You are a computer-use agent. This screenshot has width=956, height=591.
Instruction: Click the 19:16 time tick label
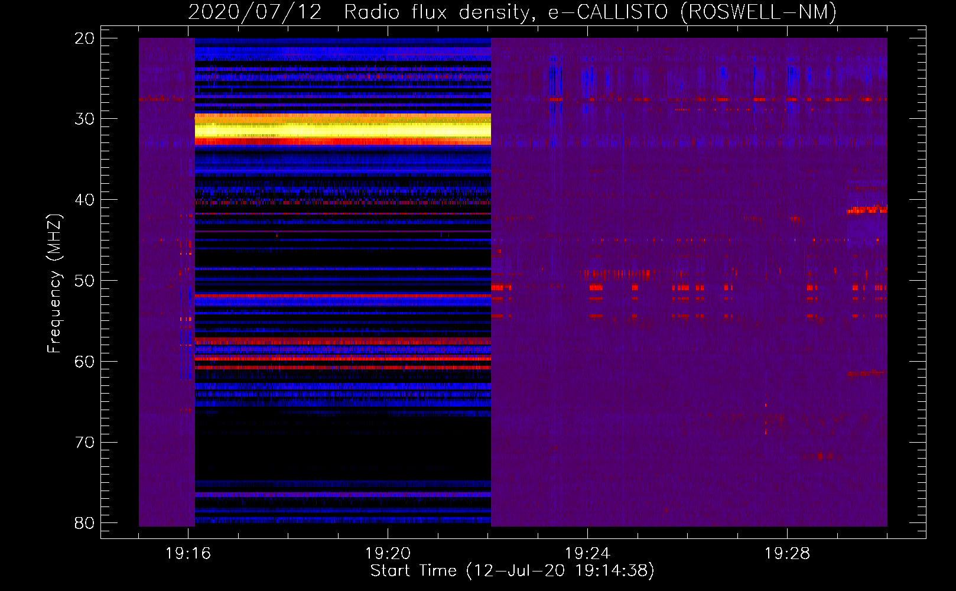(188, 554)
